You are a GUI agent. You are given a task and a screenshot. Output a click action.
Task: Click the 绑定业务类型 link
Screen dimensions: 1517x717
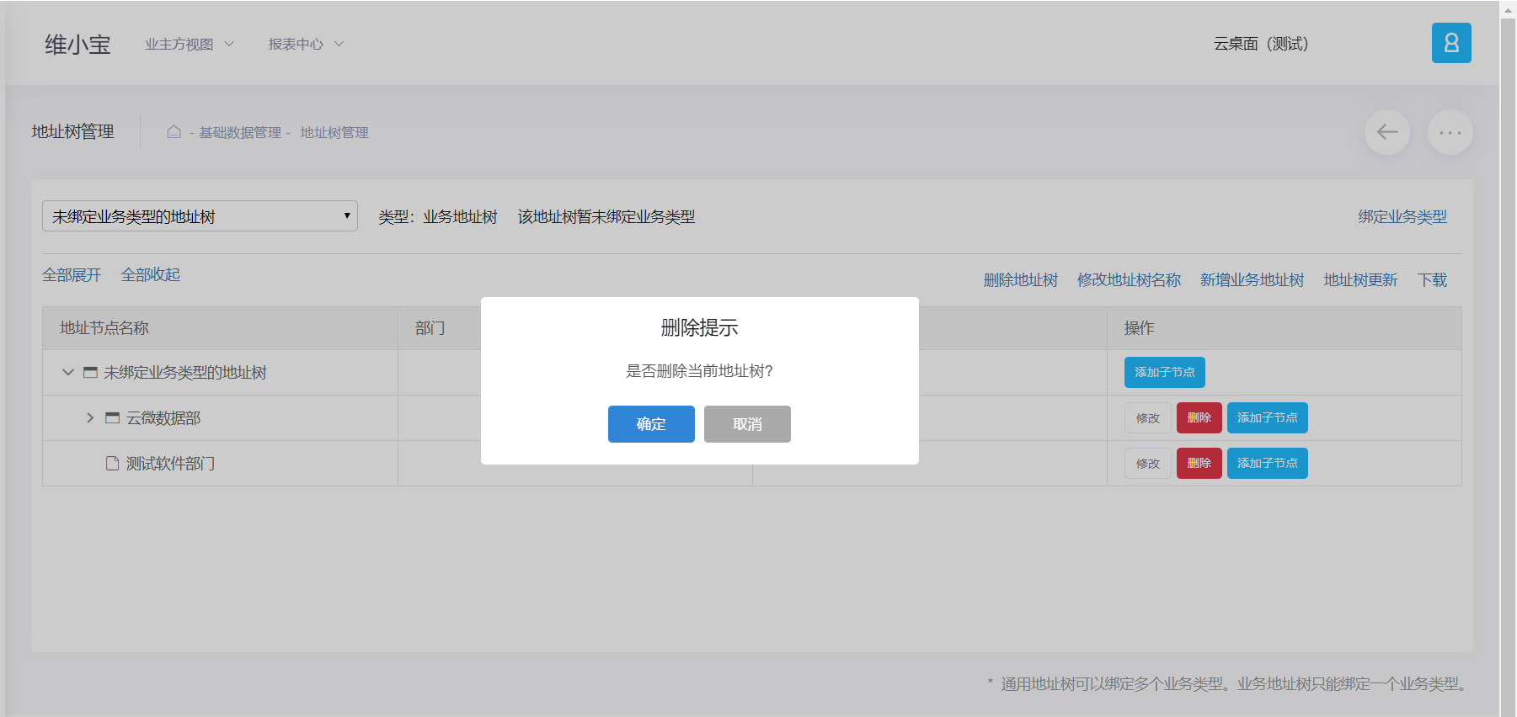1402,216
